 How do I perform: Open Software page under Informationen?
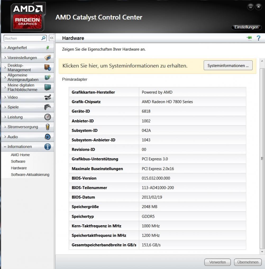(x=18, y=162)
